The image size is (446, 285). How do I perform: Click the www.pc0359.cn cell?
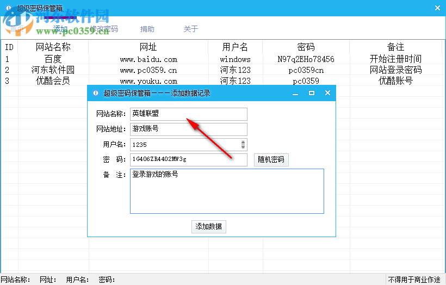click(x=148, y=70)
